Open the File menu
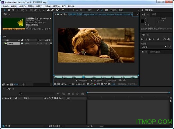Screen dimensions: 174x129 tap(6, 6)
